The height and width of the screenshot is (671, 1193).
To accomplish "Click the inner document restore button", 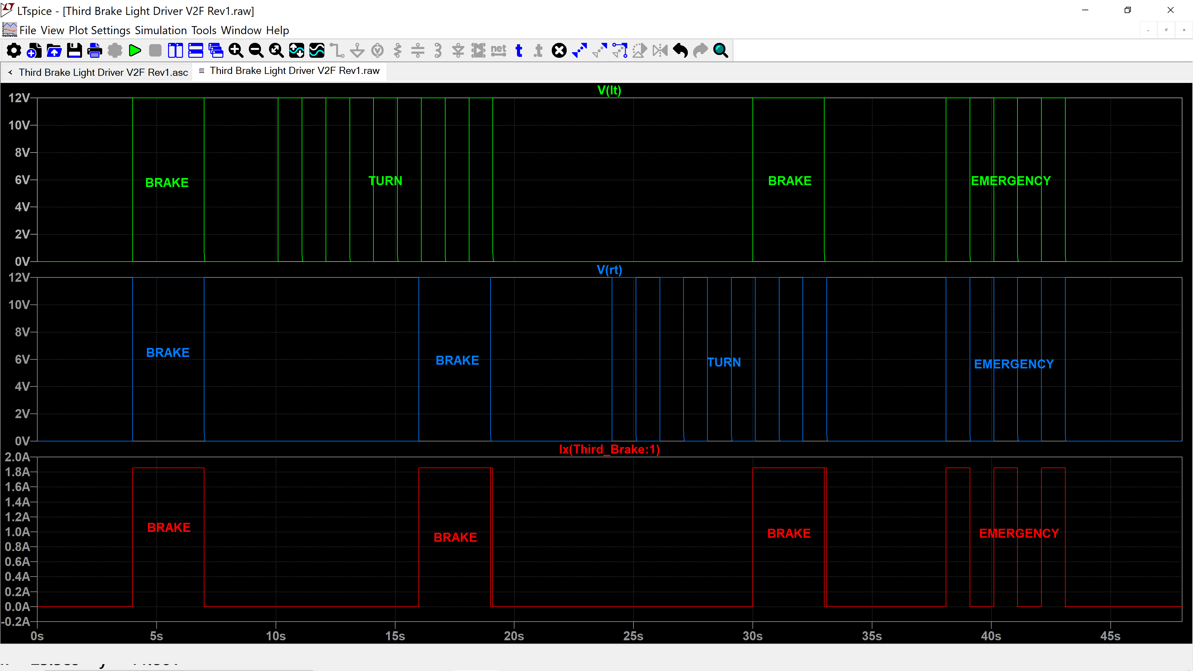I will point(1166,30).
